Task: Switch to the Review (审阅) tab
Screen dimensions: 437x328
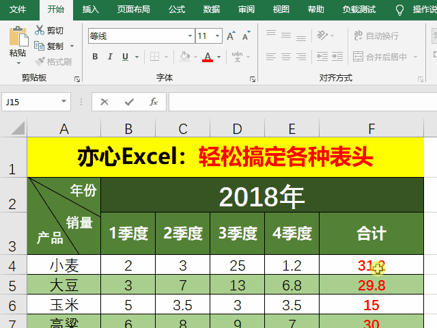Action: click(246, 10)
